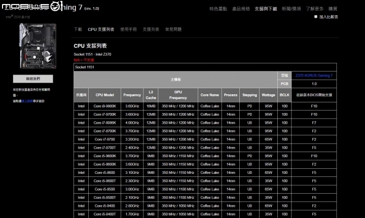365x218 pixels.
Task: Open the 特色重點 nav item
Action: [218, 9]
